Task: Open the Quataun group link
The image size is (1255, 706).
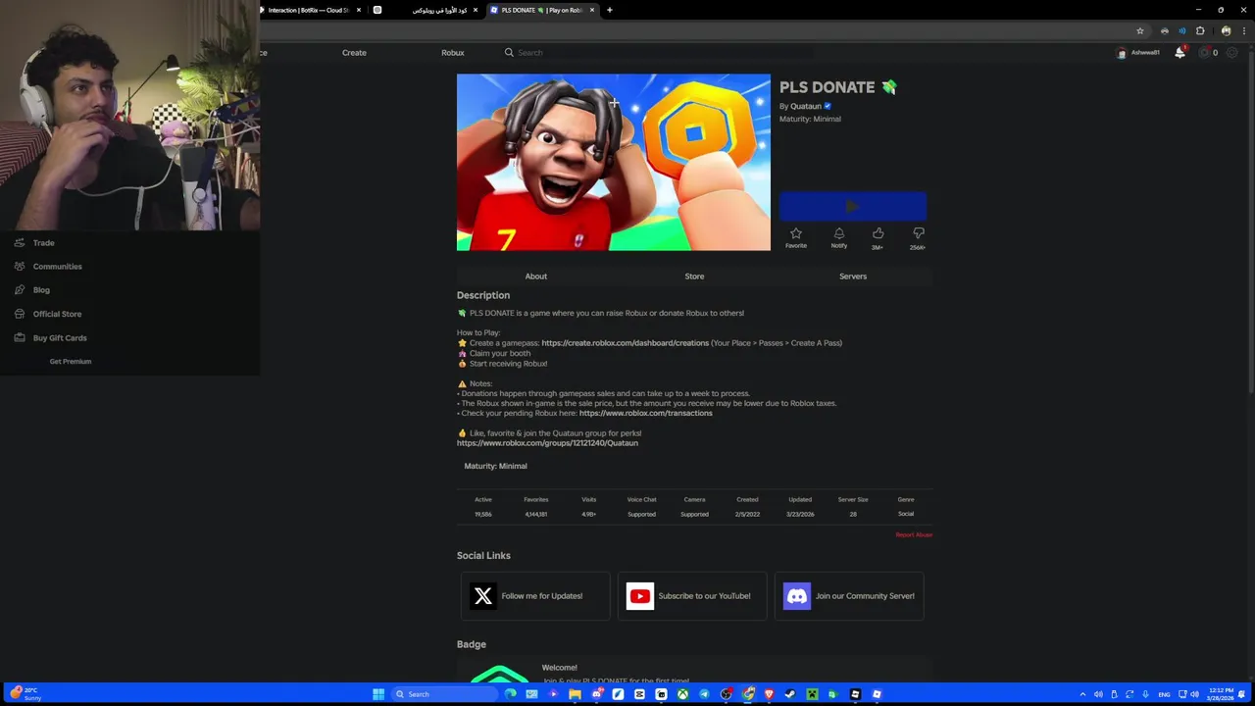Action: [x=547, y=443]
